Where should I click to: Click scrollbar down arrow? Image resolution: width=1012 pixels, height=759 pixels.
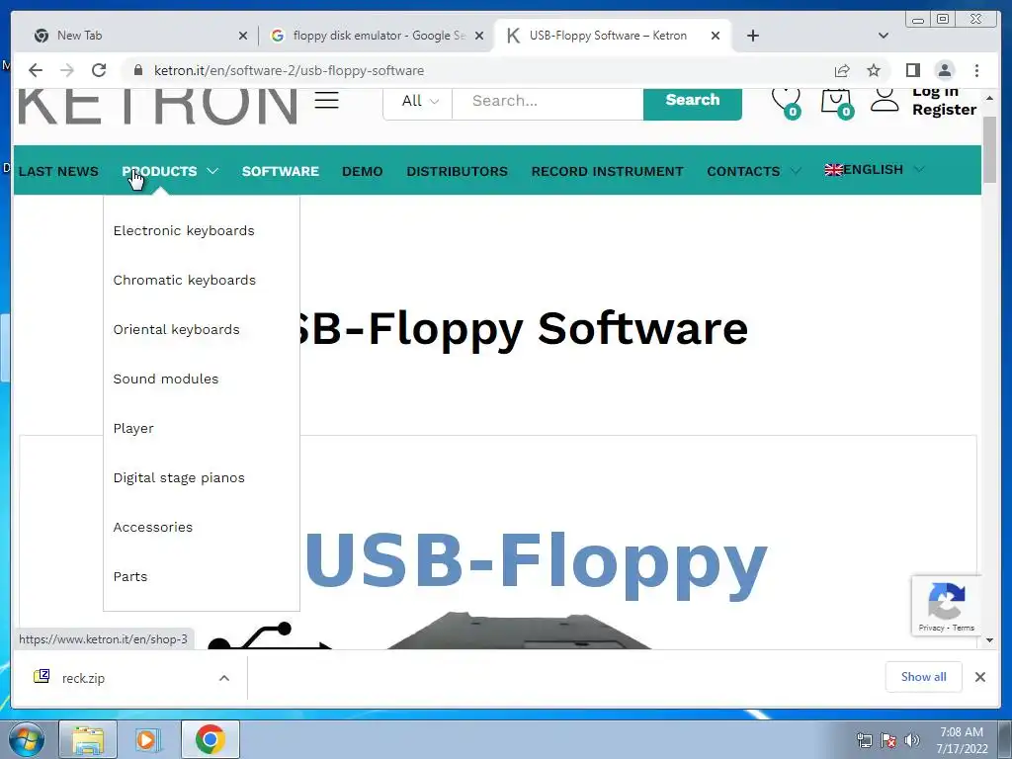click(989, 640)
